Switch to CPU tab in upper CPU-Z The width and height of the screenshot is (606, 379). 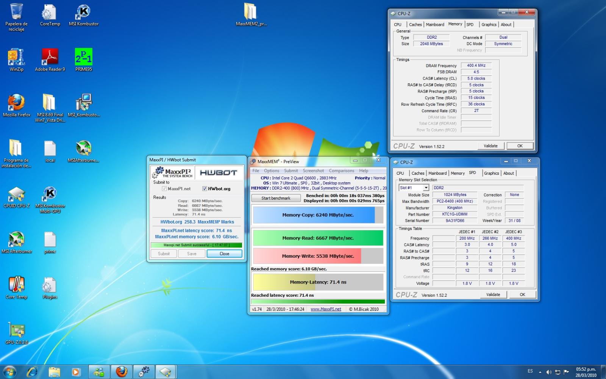(x=398, y=25)
